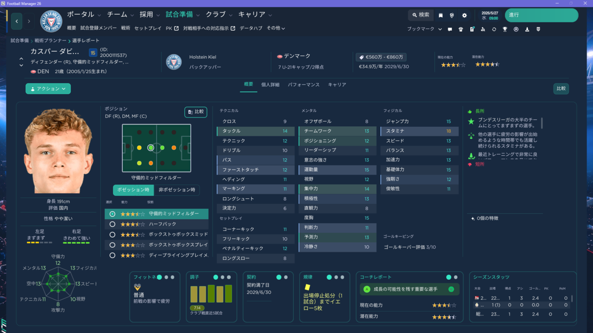Open the shirt icon bookmark shortcut
Image resolution: width=593 pixels, height=333 pixels.
(461, 29)
